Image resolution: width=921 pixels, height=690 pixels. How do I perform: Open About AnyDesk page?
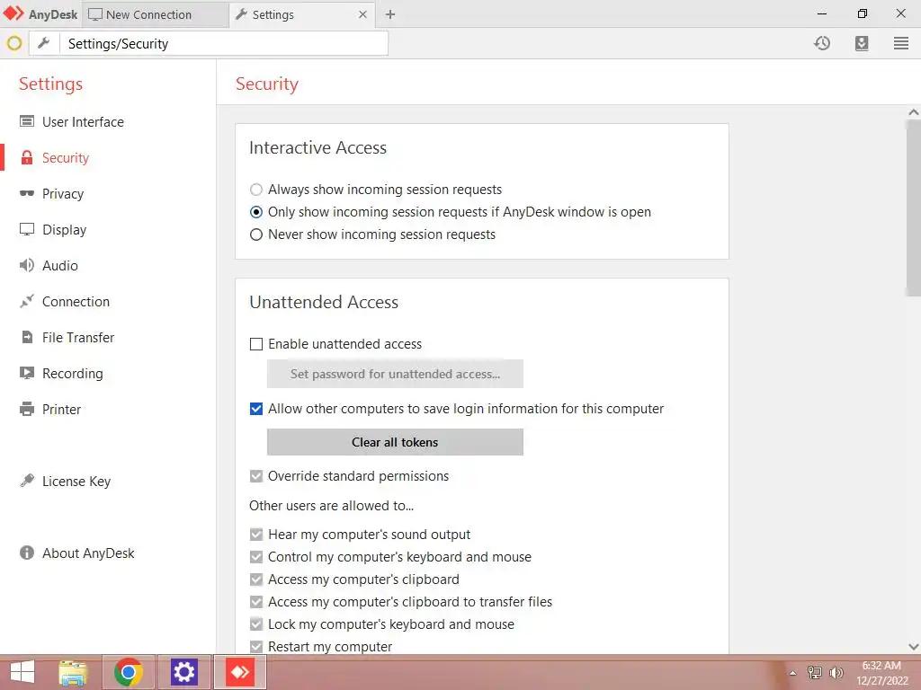click(88, 553)
